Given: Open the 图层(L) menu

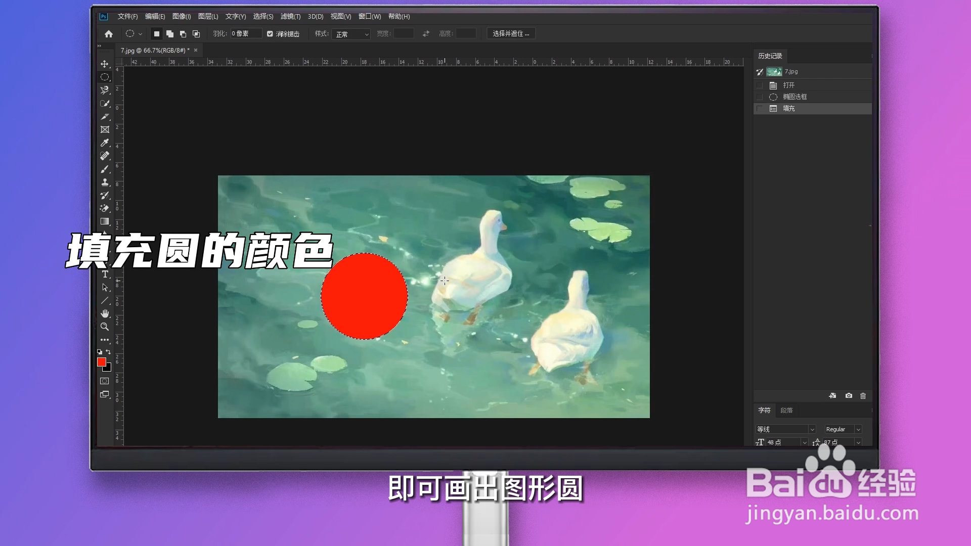Looking at the screenshot, I should [x=208, y=17].
